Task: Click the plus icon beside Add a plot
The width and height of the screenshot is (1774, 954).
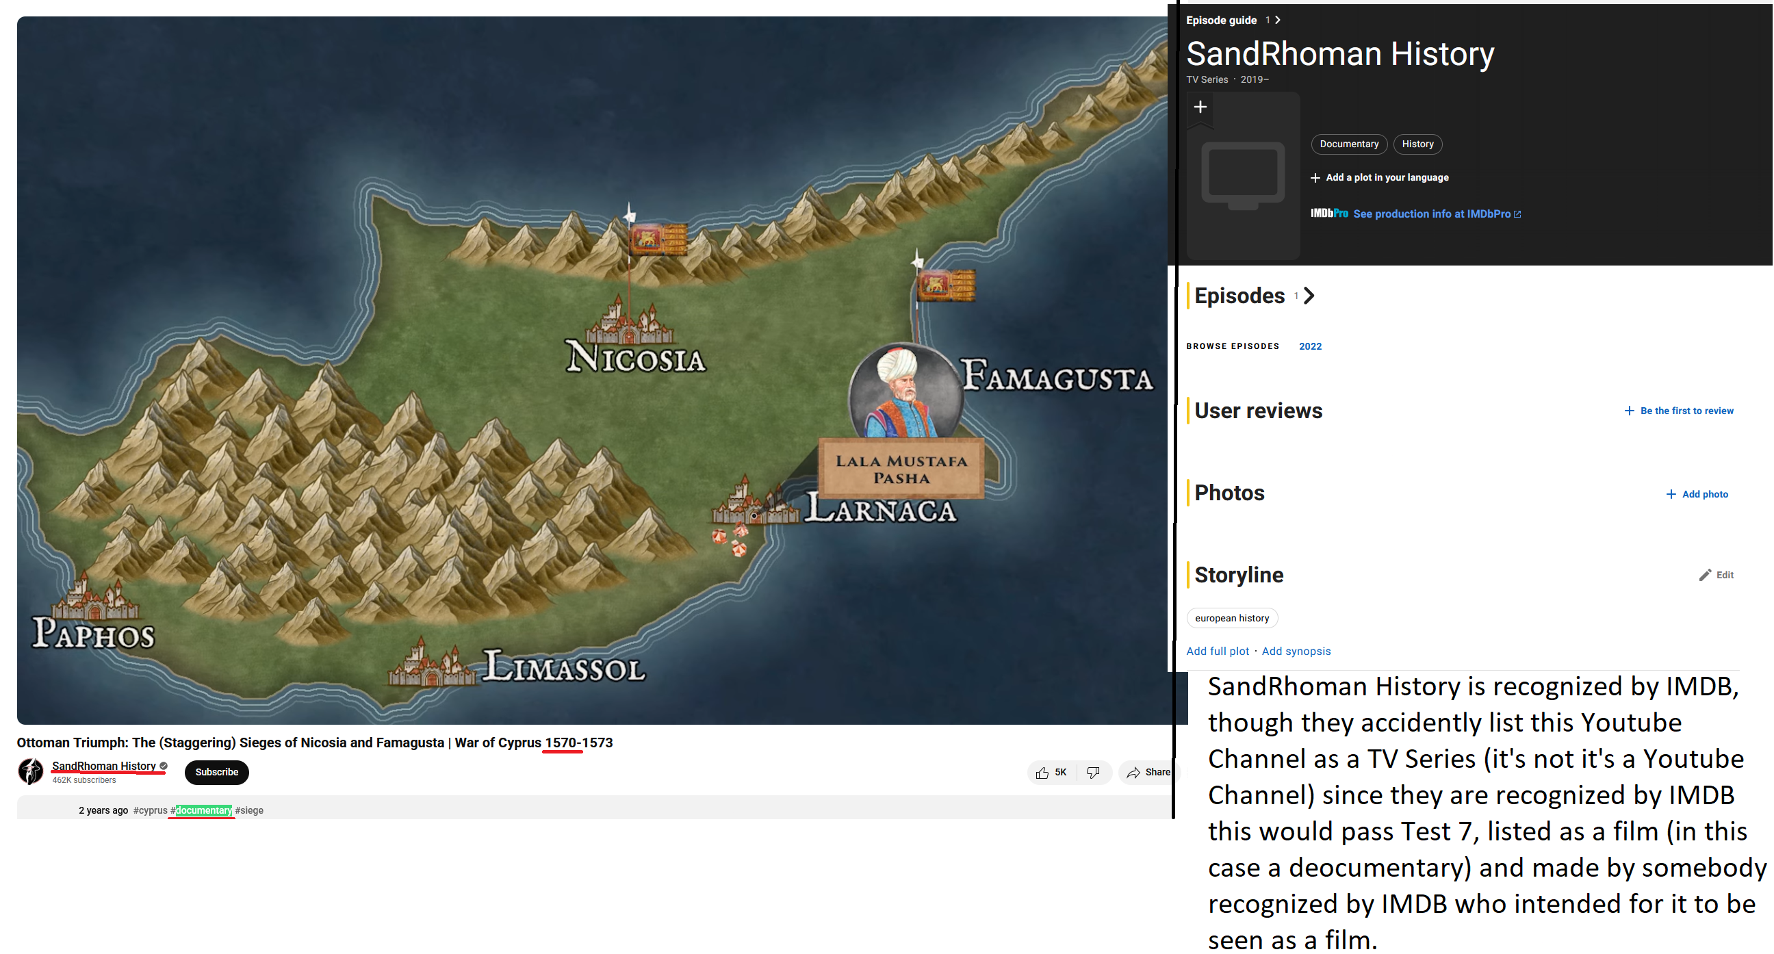Action: (1315, 178)
